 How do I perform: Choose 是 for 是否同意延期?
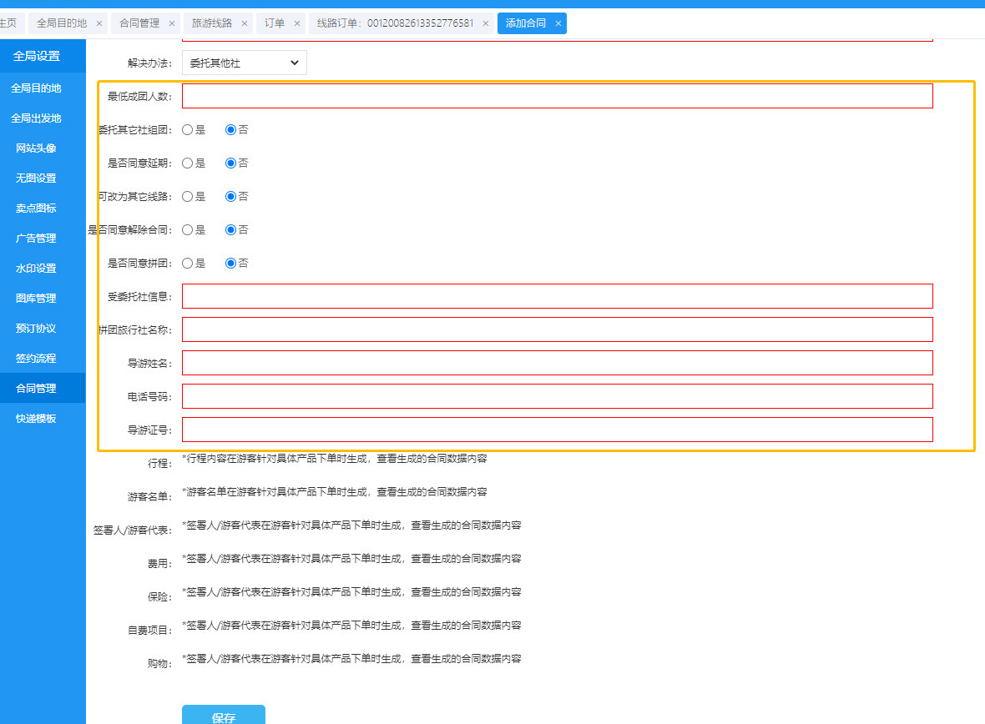188,163
